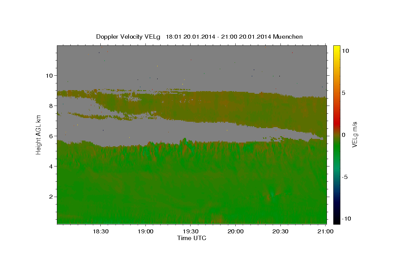Click the height tick label 6
404x269 pixels.
[x=52, y=136]
